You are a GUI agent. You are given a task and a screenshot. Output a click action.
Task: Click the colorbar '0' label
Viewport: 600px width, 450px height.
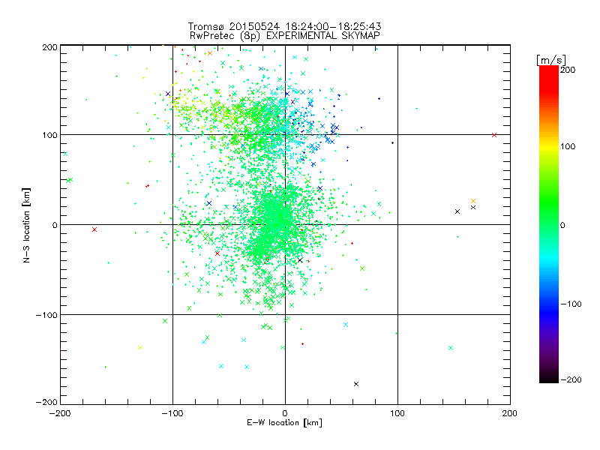click(x=562, y=225)
